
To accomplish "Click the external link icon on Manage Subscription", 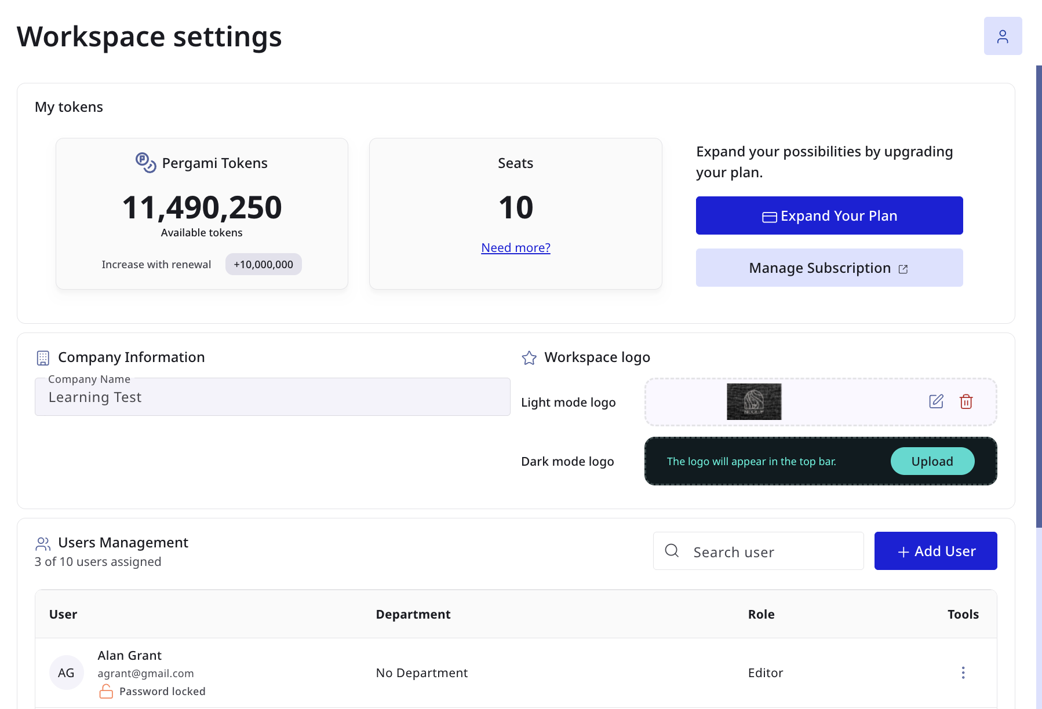I will tap(903, 269).
